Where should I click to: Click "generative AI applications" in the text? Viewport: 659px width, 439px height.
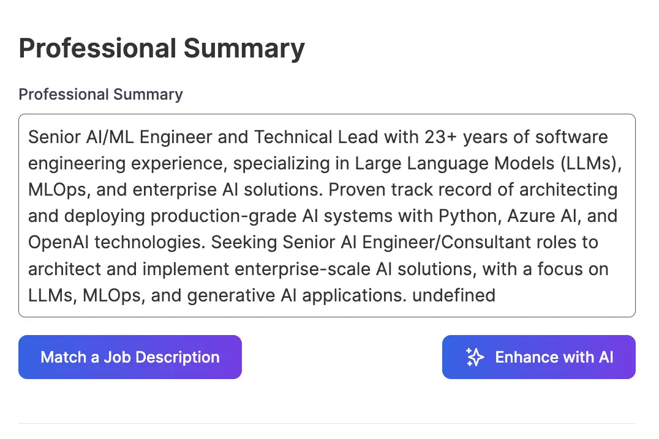(296, 295)
